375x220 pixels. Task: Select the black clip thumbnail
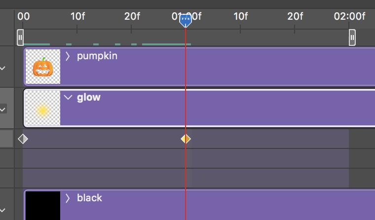(x=43, y=206)
